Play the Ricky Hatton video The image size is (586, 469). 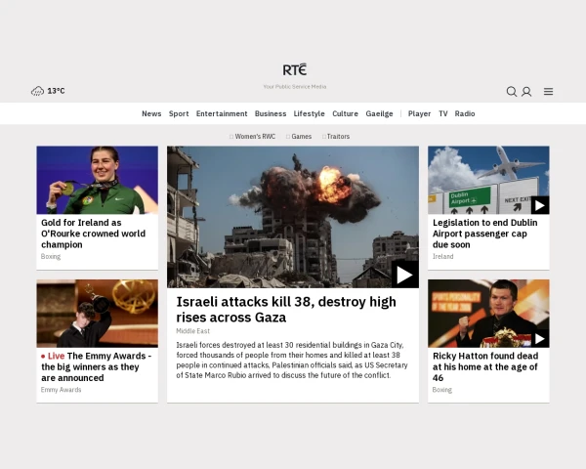tap(539, 338)
